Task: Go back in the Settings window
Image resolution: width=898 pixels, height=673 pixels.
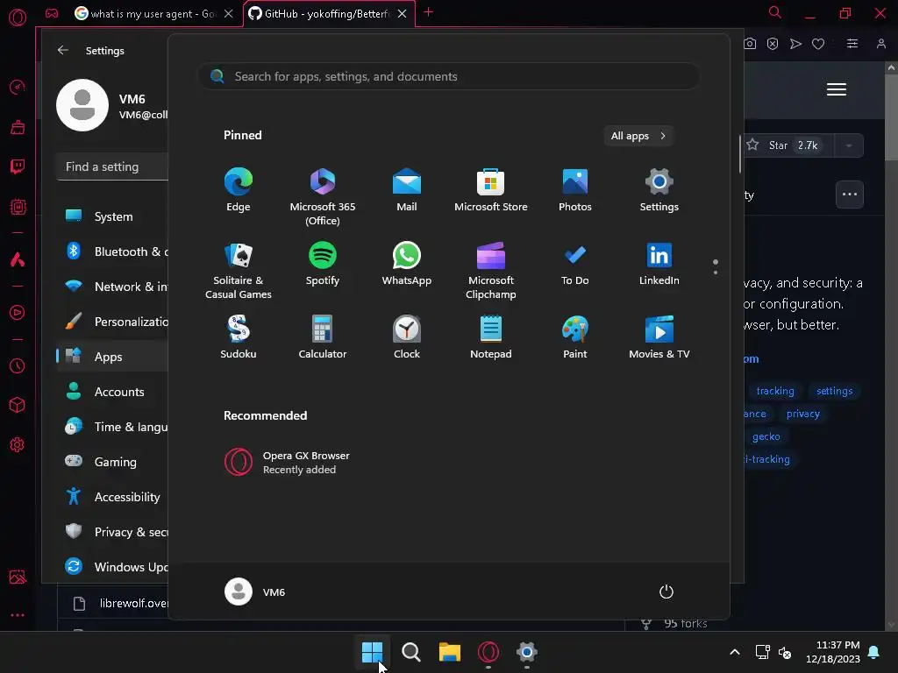Action: 63,50
